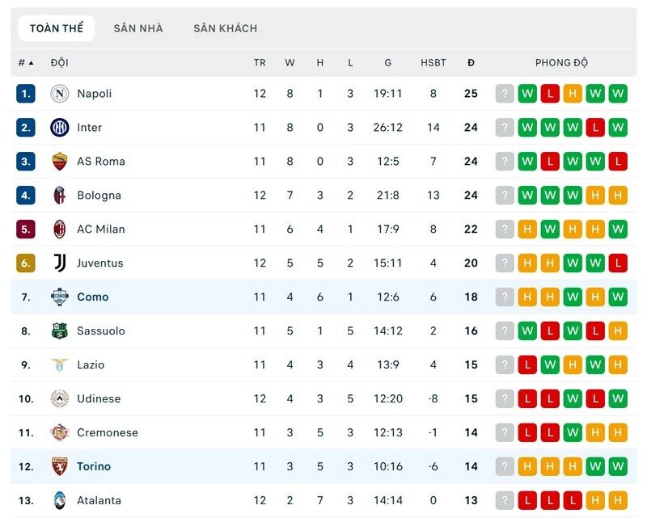Click Napoli's red L form badge

(550, 94)
